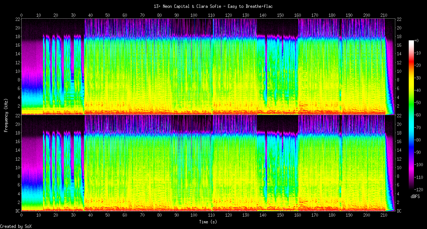Click the "Frequency (kHz)" axis label

click(6, 114)
